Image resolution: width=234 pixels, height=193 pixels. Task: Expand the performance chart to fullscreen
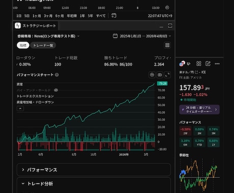click(x=167, y=75)
